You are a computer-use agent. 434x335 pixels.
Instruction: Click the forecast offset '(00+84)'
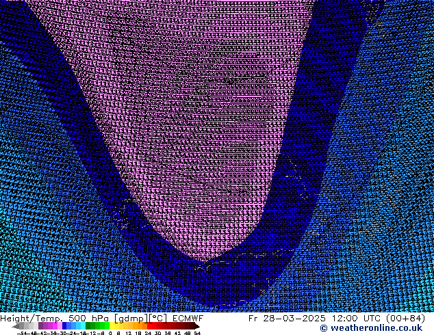tap(405, 319)
